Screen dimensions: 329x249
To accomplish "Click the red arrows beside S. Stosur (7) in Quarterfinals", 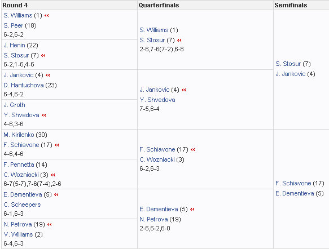I will (179, 40).
